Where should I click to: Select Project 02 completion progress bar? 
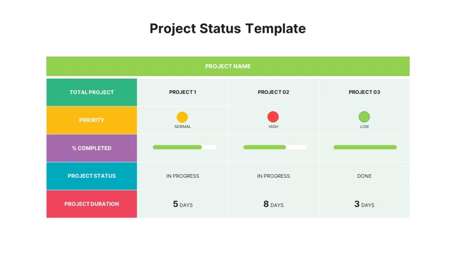(275, 147)
